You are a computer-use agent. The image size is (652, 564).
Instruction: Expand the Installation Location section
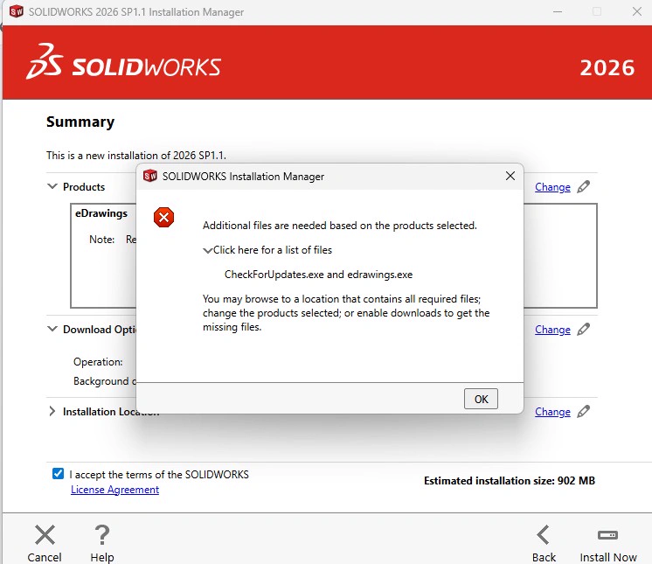[x=52, y=411]
